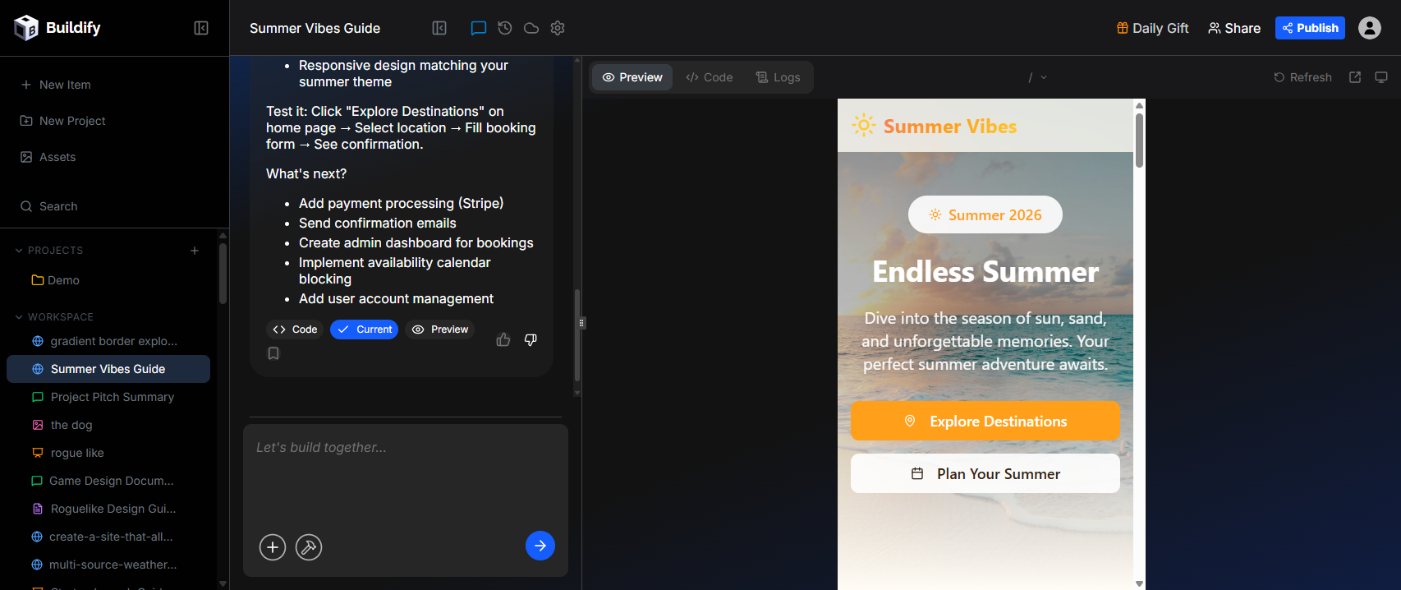Open the tools hammer icon
The width and height of the screenshot is (1401, 590).
(309, 547)
